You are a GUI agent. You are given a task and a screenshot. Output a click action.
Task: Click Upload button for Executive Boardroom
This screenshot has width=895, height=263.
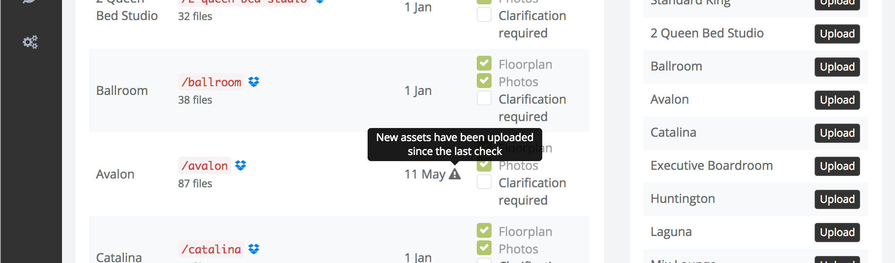(x=837, y=166)
